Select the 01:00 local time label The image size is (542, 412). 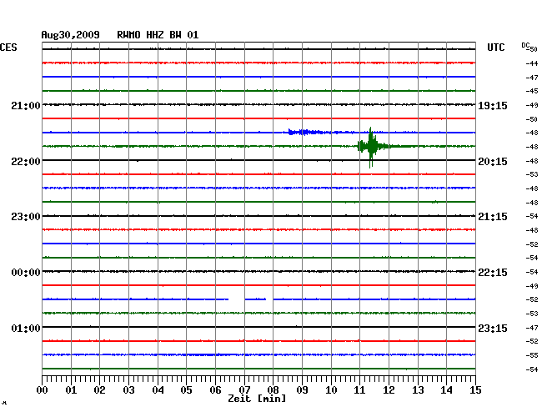(x=26, y=328)
